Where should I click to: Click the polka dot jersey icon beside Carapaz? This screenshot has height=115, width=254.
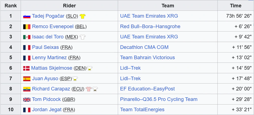(x=89, y=89)
